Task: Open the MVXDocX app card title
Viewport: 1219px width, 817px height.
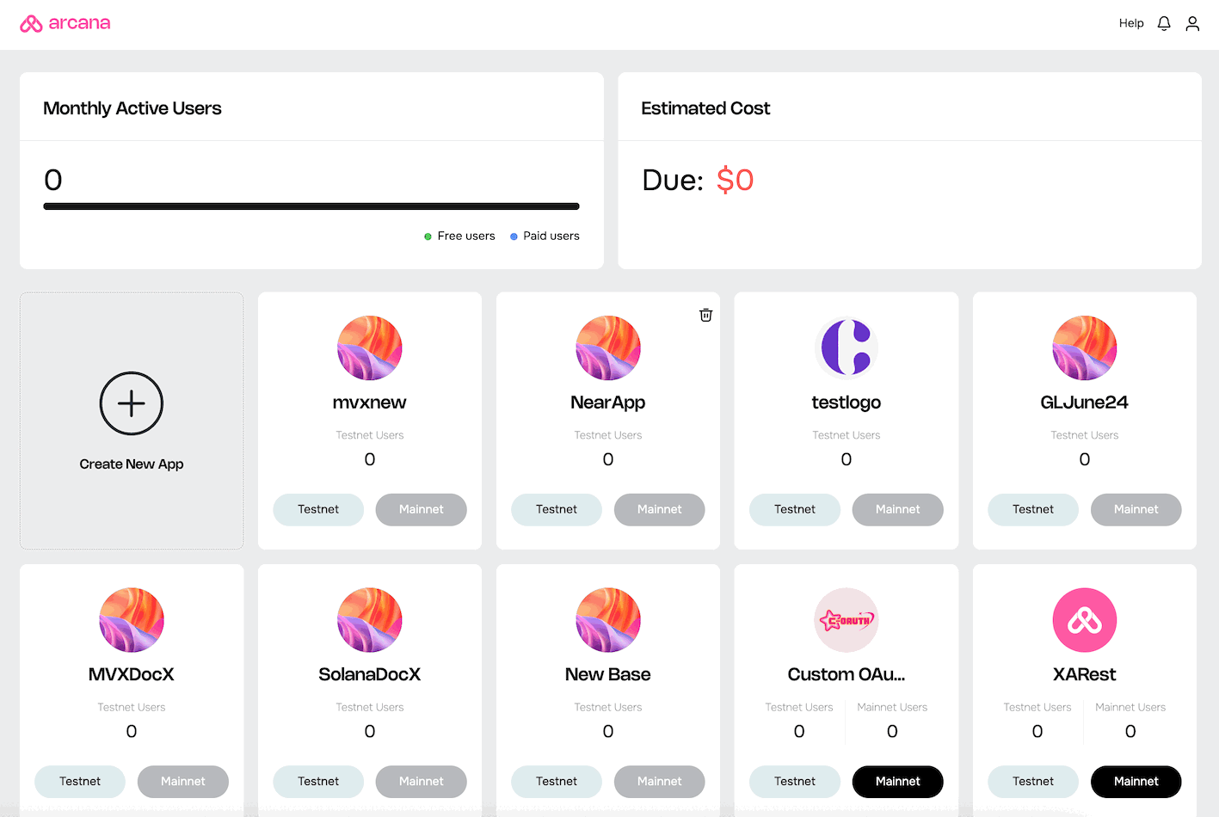Action: click(x=132, y=674)
